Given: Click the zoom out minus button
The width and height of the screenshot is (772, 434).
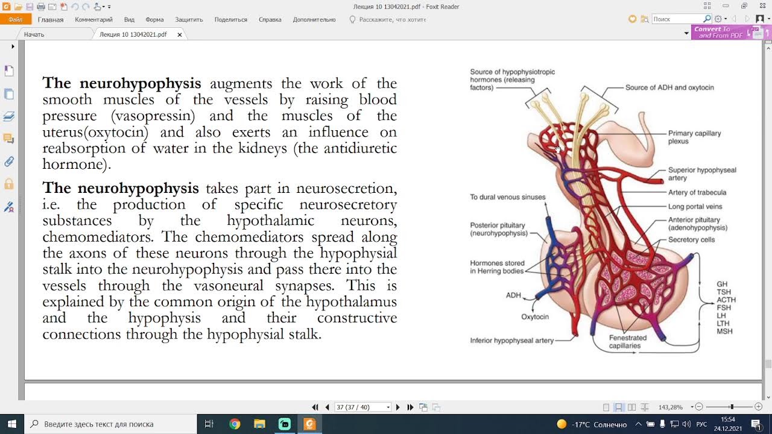Looking at the screenshot, I should [698, 407].
